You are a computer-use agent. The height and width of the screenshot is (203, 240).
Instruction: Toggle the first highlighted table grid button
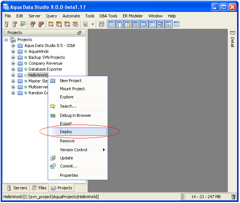coord(111,24)
